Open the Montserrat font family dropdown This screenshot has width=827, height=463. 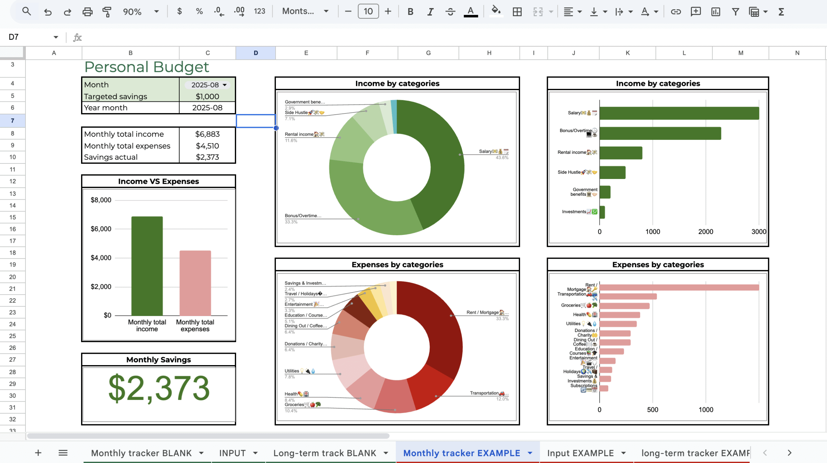305,12
